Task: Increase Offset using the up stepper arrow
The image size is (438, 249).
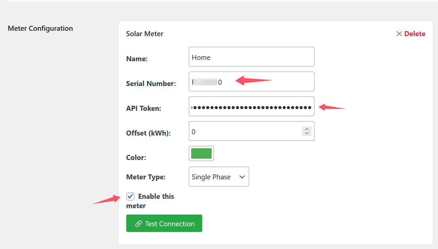Action: 307,129
